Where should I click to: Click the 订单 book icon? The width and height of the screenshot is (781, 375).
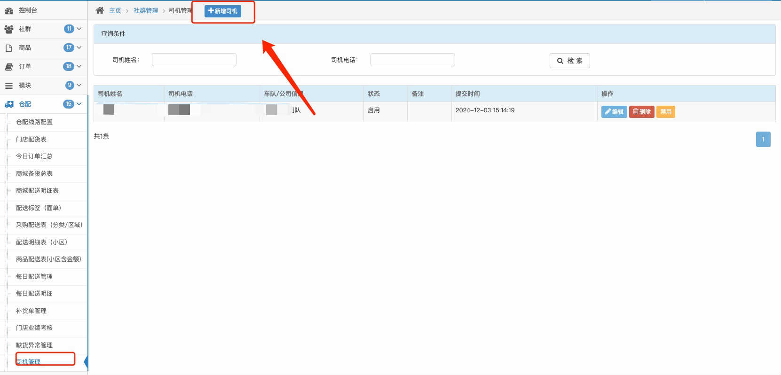coord(9,67)
